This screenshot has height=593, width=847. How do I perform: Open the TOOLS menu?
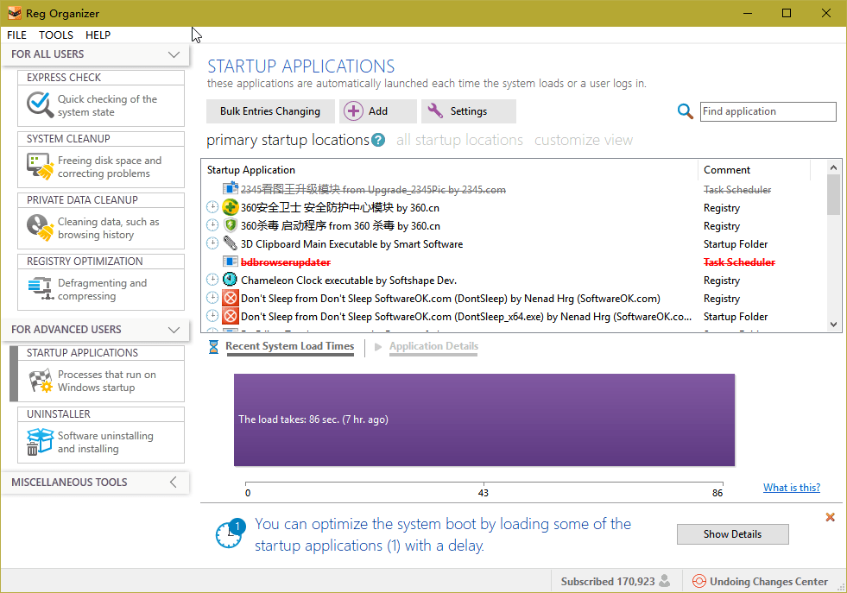(x=56, y=35)
